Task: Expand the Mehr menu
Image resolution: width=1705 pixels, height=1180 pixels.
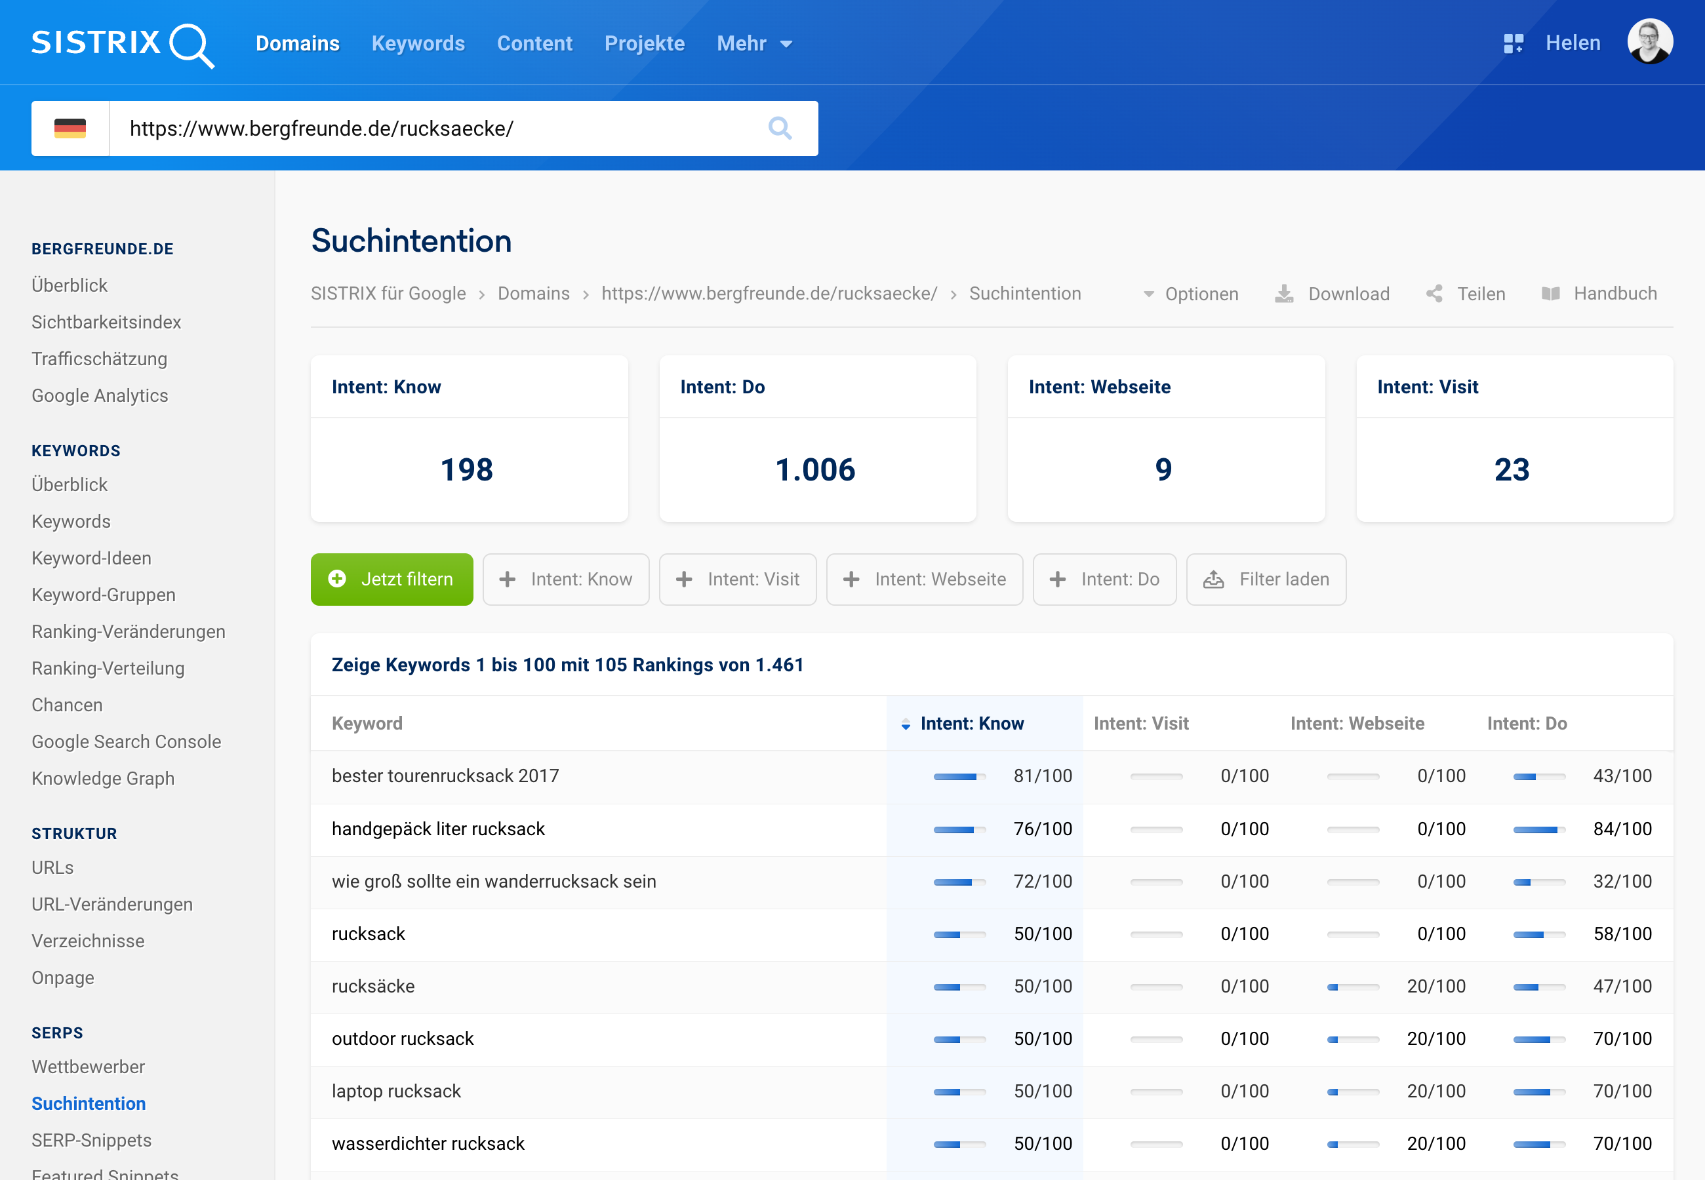Action: (x=754, y=44)
